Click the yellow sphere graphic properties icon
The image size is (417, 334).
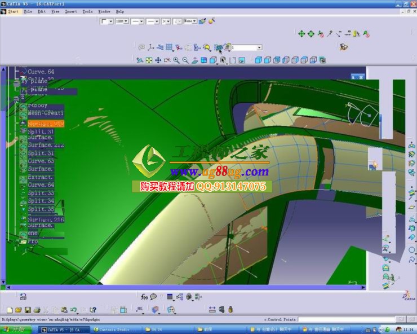pos(212,21)
